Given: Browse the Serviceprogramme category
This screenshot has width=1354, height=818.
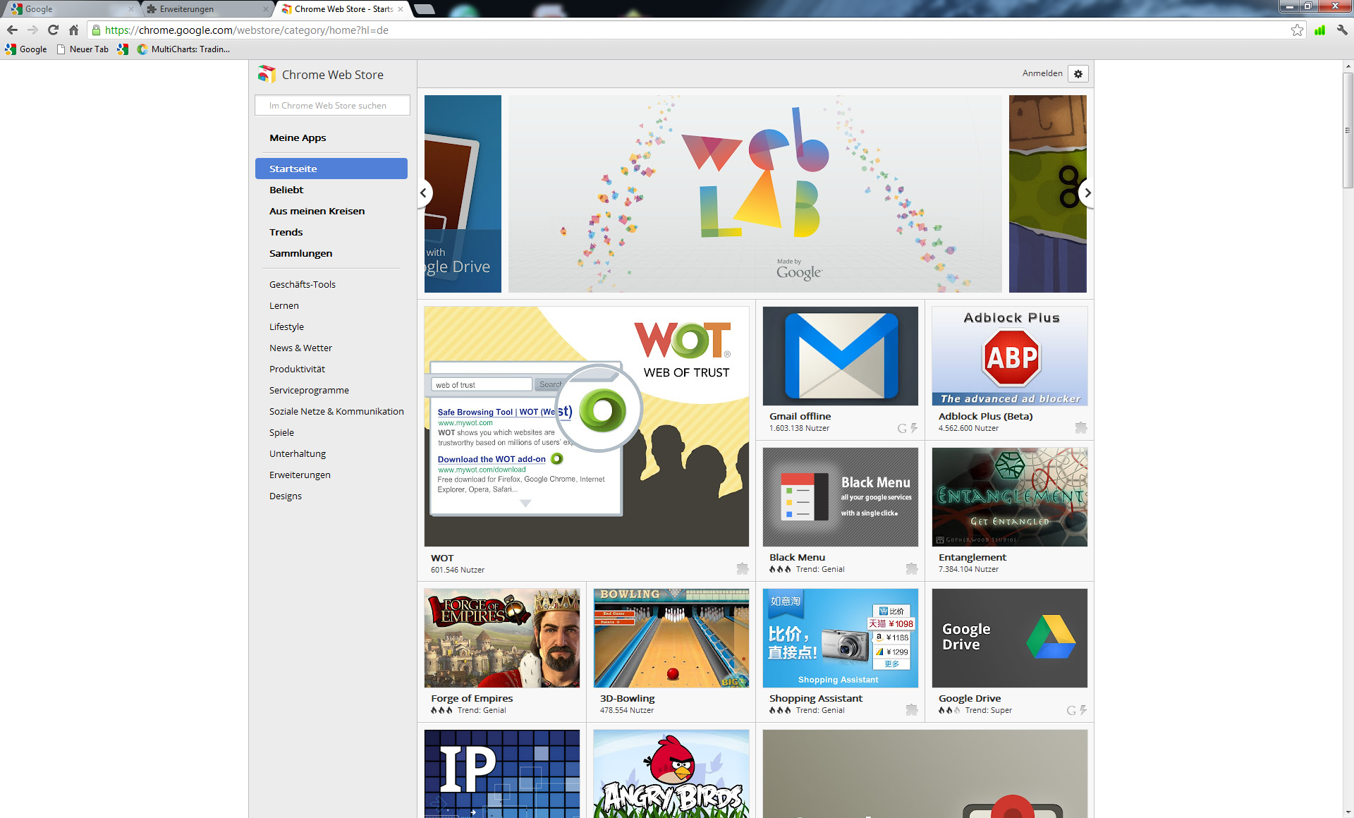Looking at the screenshot, I should (309, 390).
